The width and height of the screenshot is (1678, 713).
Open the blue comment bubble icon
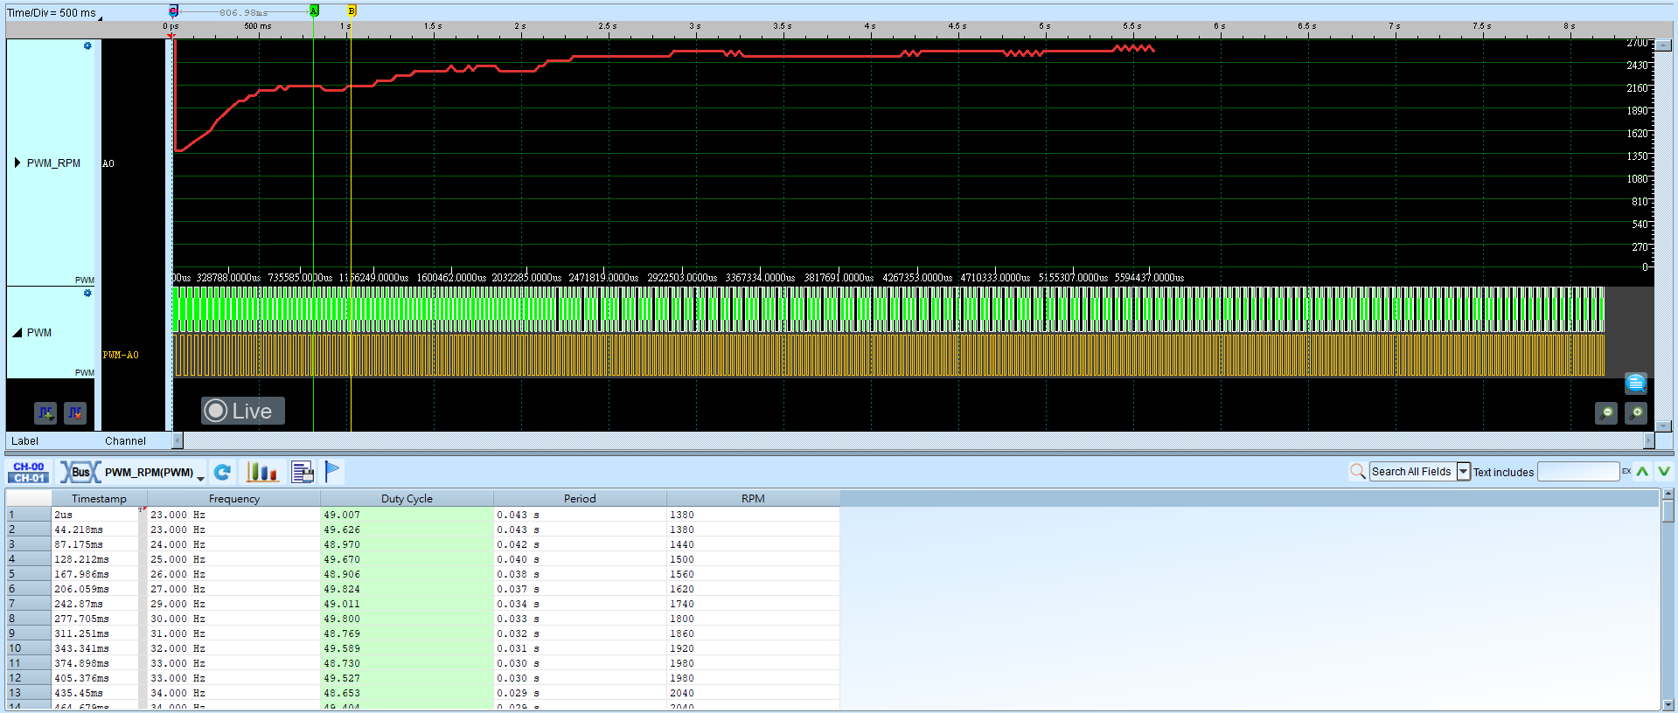coord(1635,383)
